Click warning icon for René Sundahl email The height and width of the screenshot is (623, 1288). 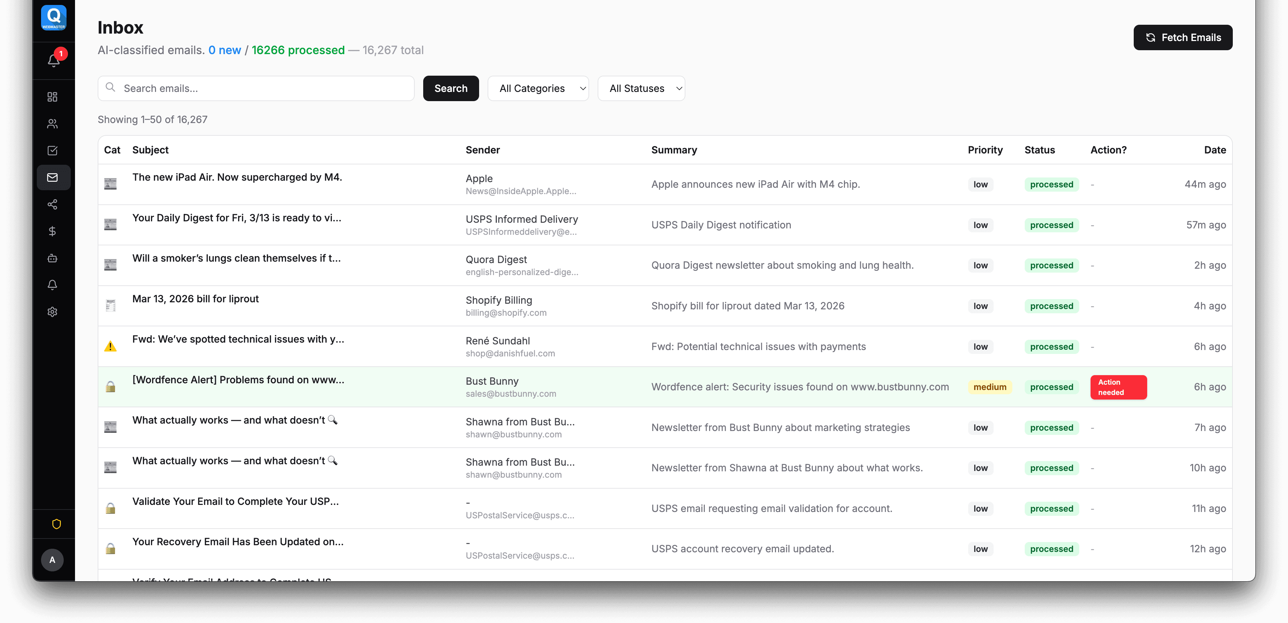(x=110, y=346)
